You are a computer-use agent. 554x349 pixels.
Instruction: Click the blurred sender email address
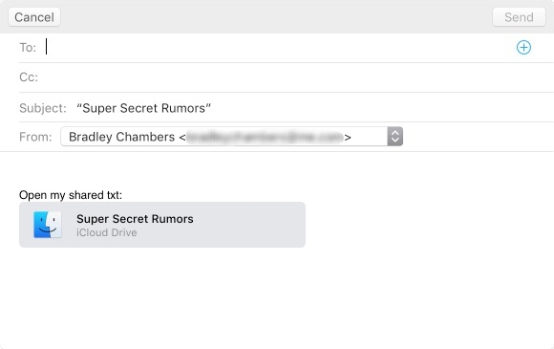tap(265, 137)
